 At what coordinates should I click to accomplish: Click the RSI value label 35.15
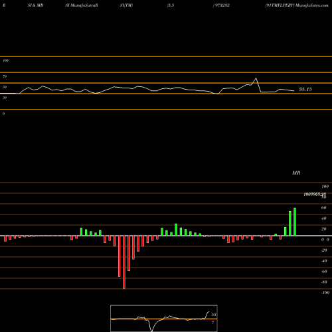pos(305,89)
